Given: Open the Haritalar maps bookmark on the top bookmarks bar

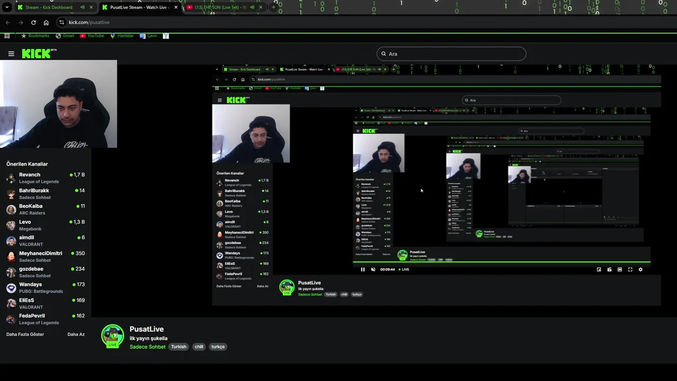Looking at the screenshot, I should [x=122, y=36].
